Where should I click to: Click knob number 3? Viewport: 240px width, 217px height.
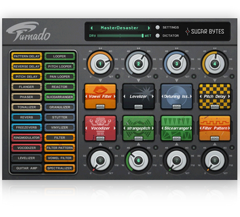pos(177,63)
